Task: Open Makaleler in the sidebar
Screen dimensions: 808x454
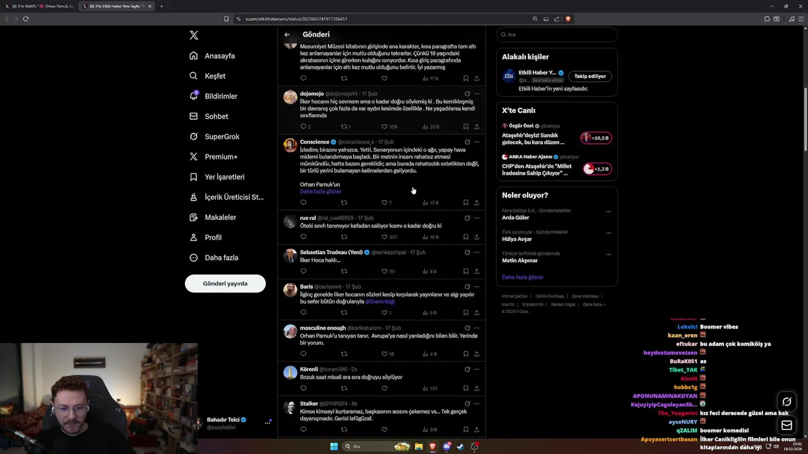Action: click(213, 217)
